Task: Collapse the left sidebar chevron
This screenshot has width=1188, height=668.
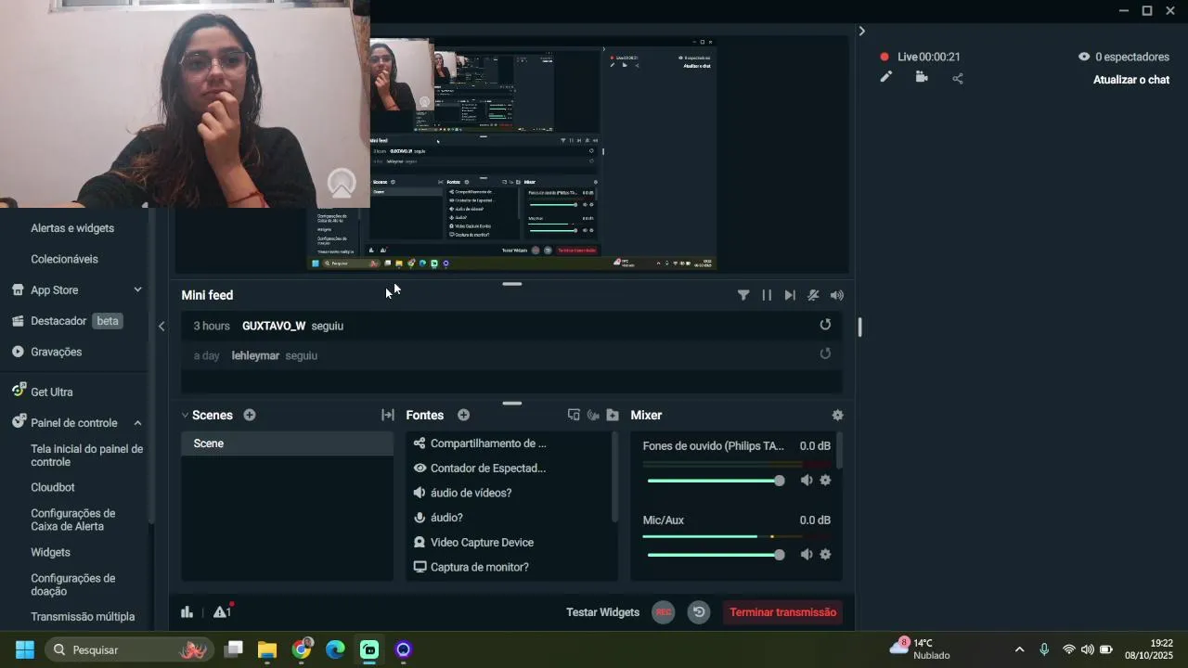Action: [x=161, y=326]
